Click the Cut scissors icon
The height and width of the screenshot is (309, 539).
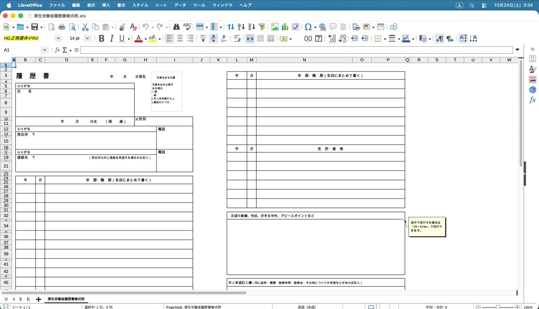coord(85,27)
